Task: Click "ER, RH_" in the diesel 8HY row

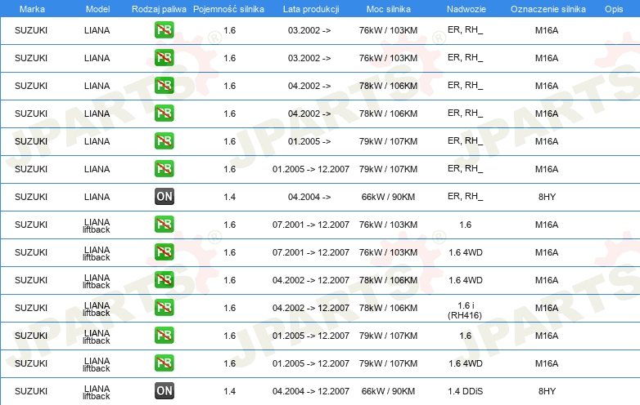Action: (x=466, y=196)
